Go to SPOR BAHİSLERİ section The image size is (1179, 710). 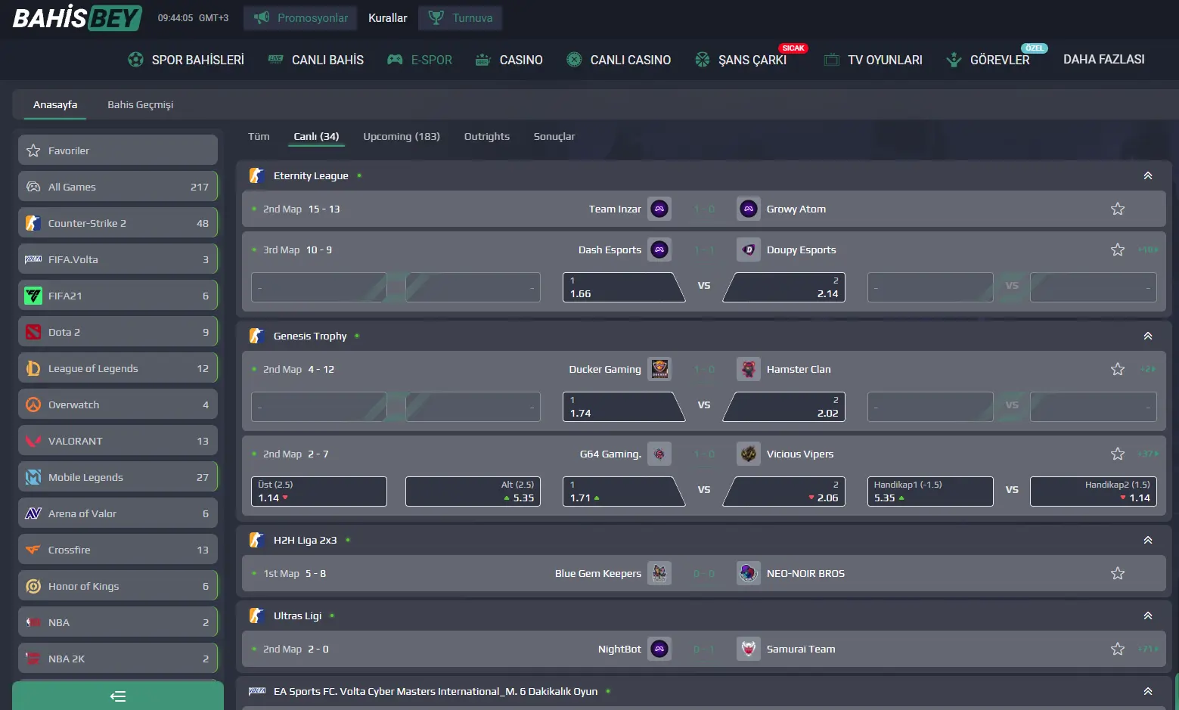tap(186, 60)
